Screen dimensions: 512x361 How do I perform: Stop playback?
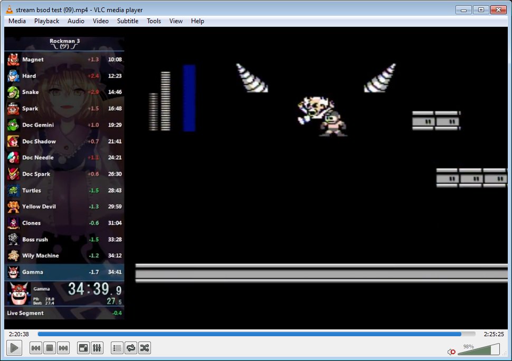point(50,348)
